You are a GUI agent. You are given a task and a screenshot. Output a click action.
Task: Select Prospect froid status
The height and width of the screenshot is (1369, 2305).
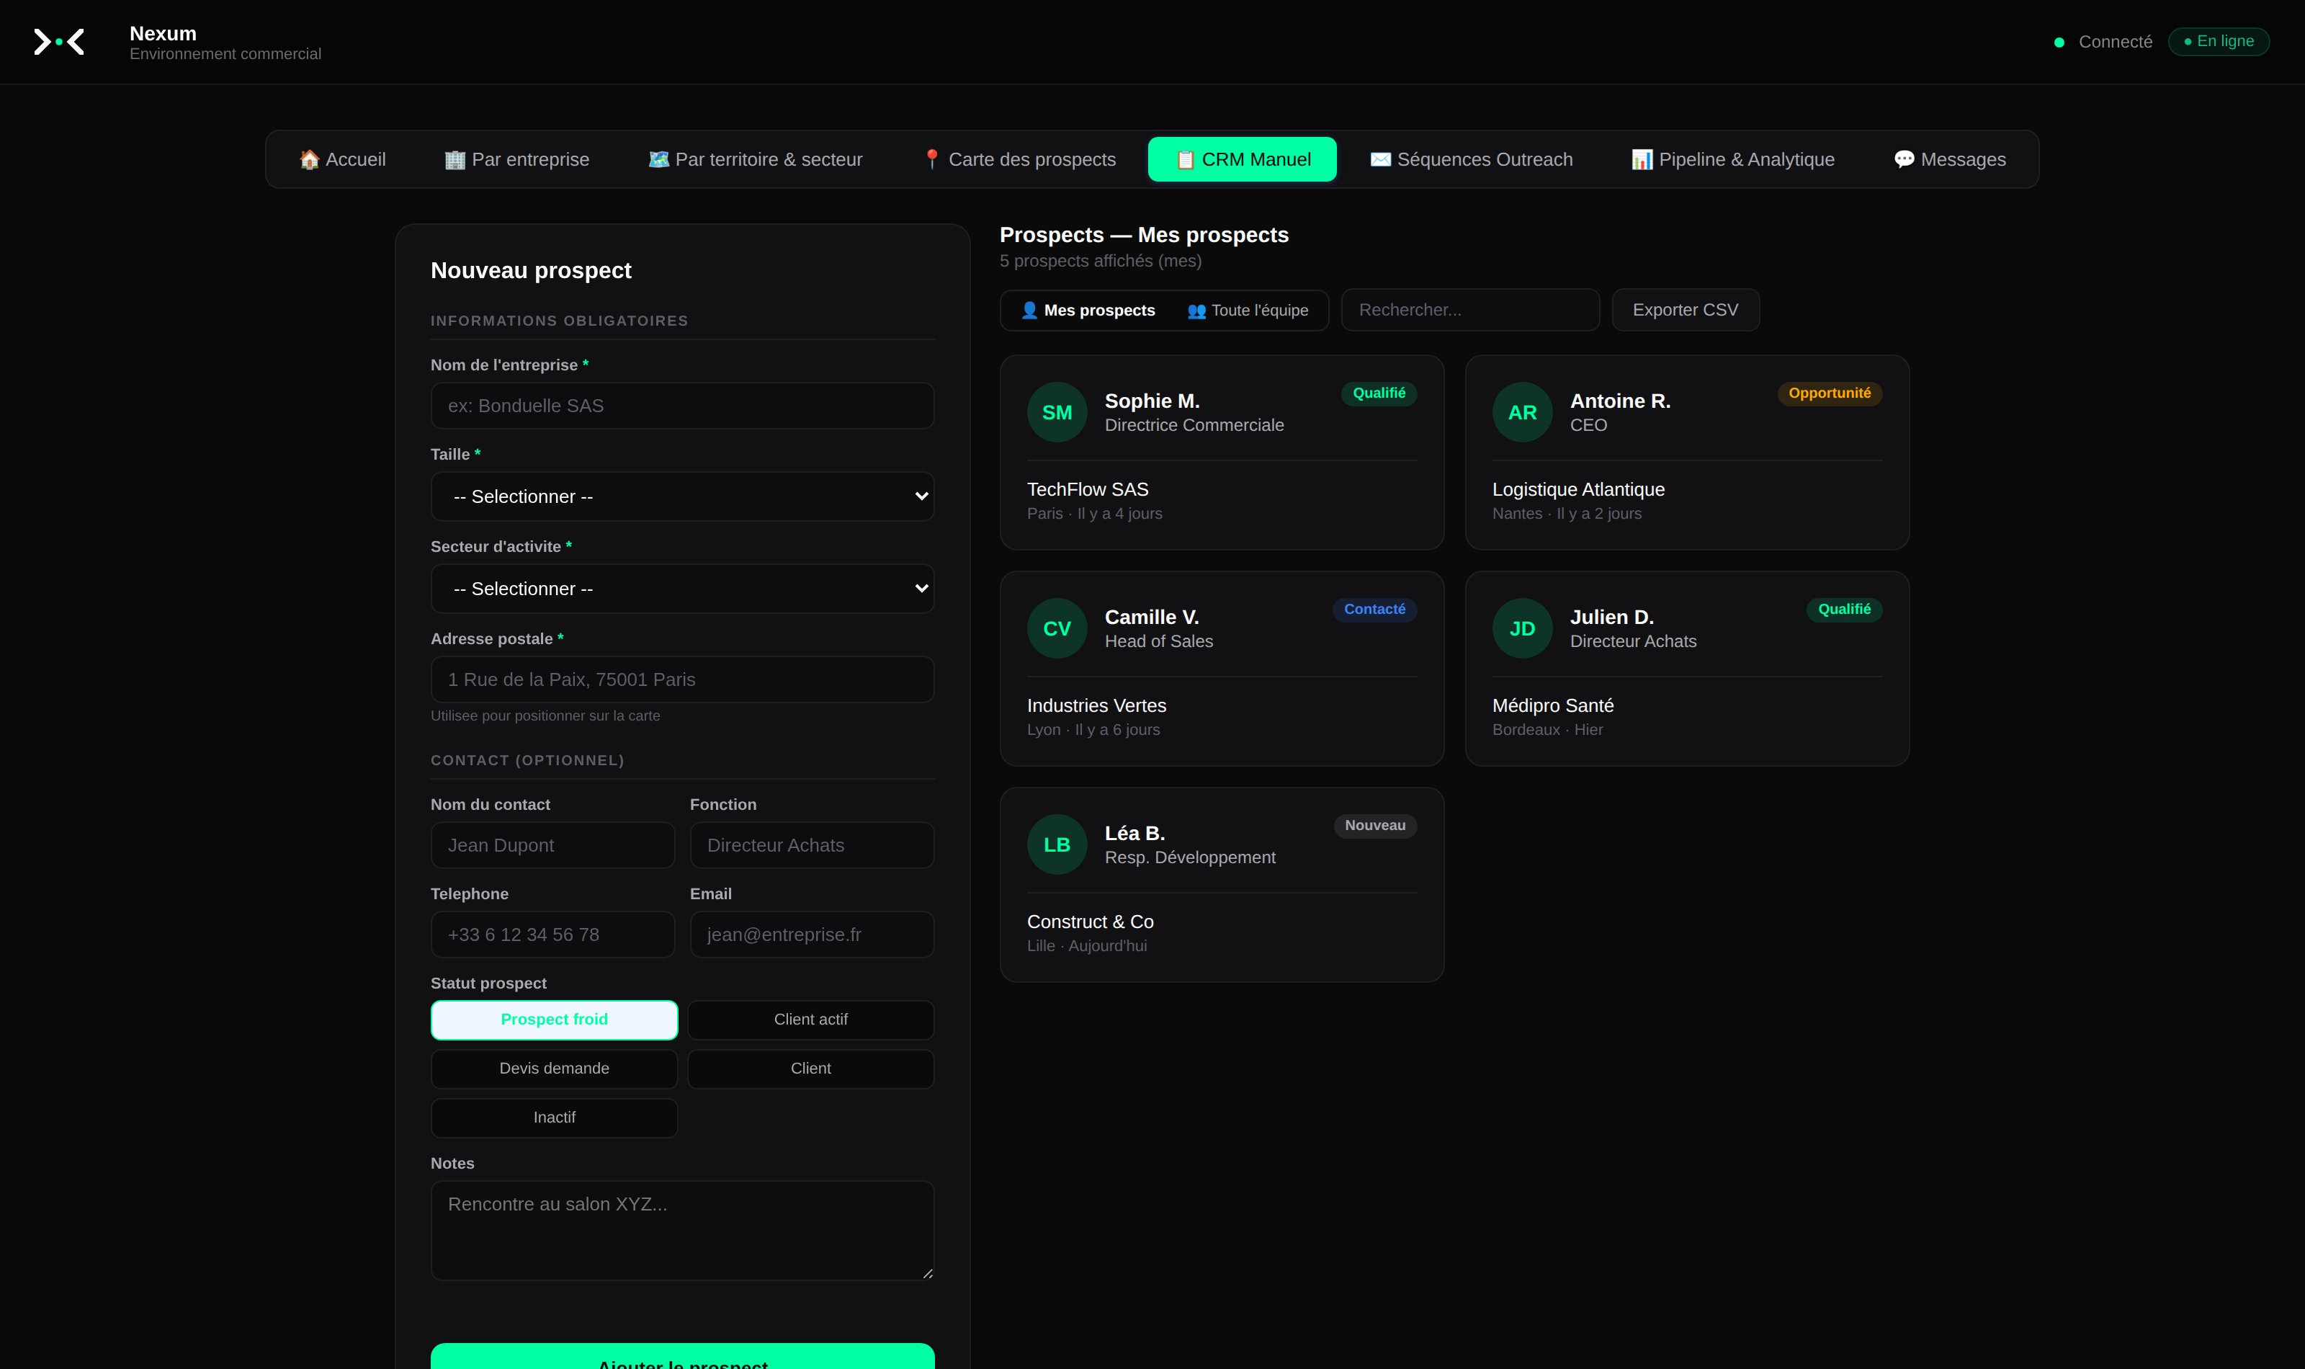point(554,1020)
